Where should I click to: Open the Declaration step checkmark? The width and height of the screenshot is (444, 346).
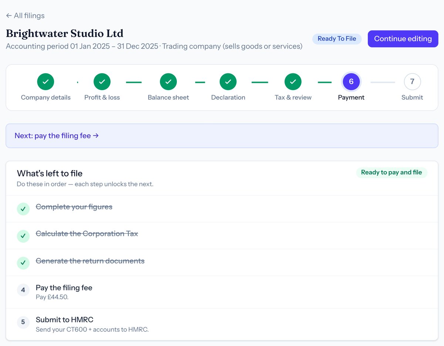coord(228,81)
